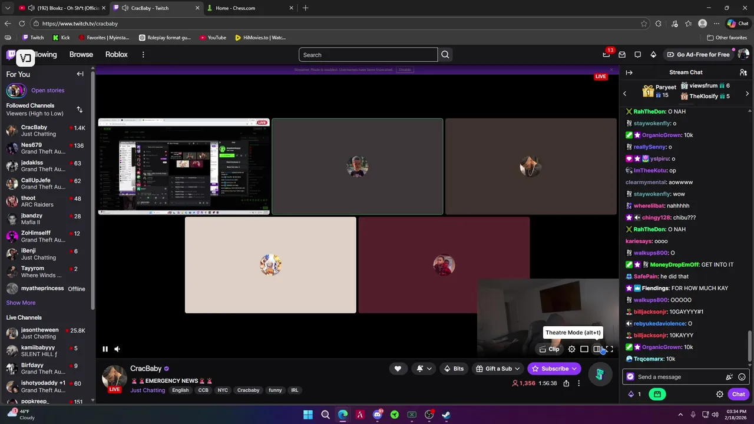Switch to Home - Chess.com tab
The image size is (754, 424).
coord(250,8)
